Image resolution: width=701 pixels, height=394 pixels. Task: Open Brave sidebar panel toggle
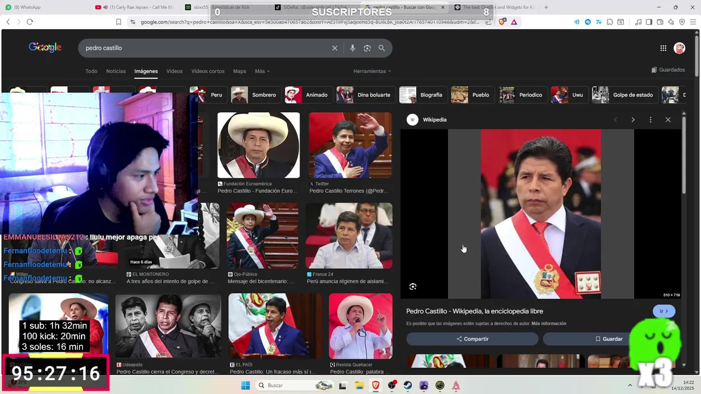[x=649, y=22]
